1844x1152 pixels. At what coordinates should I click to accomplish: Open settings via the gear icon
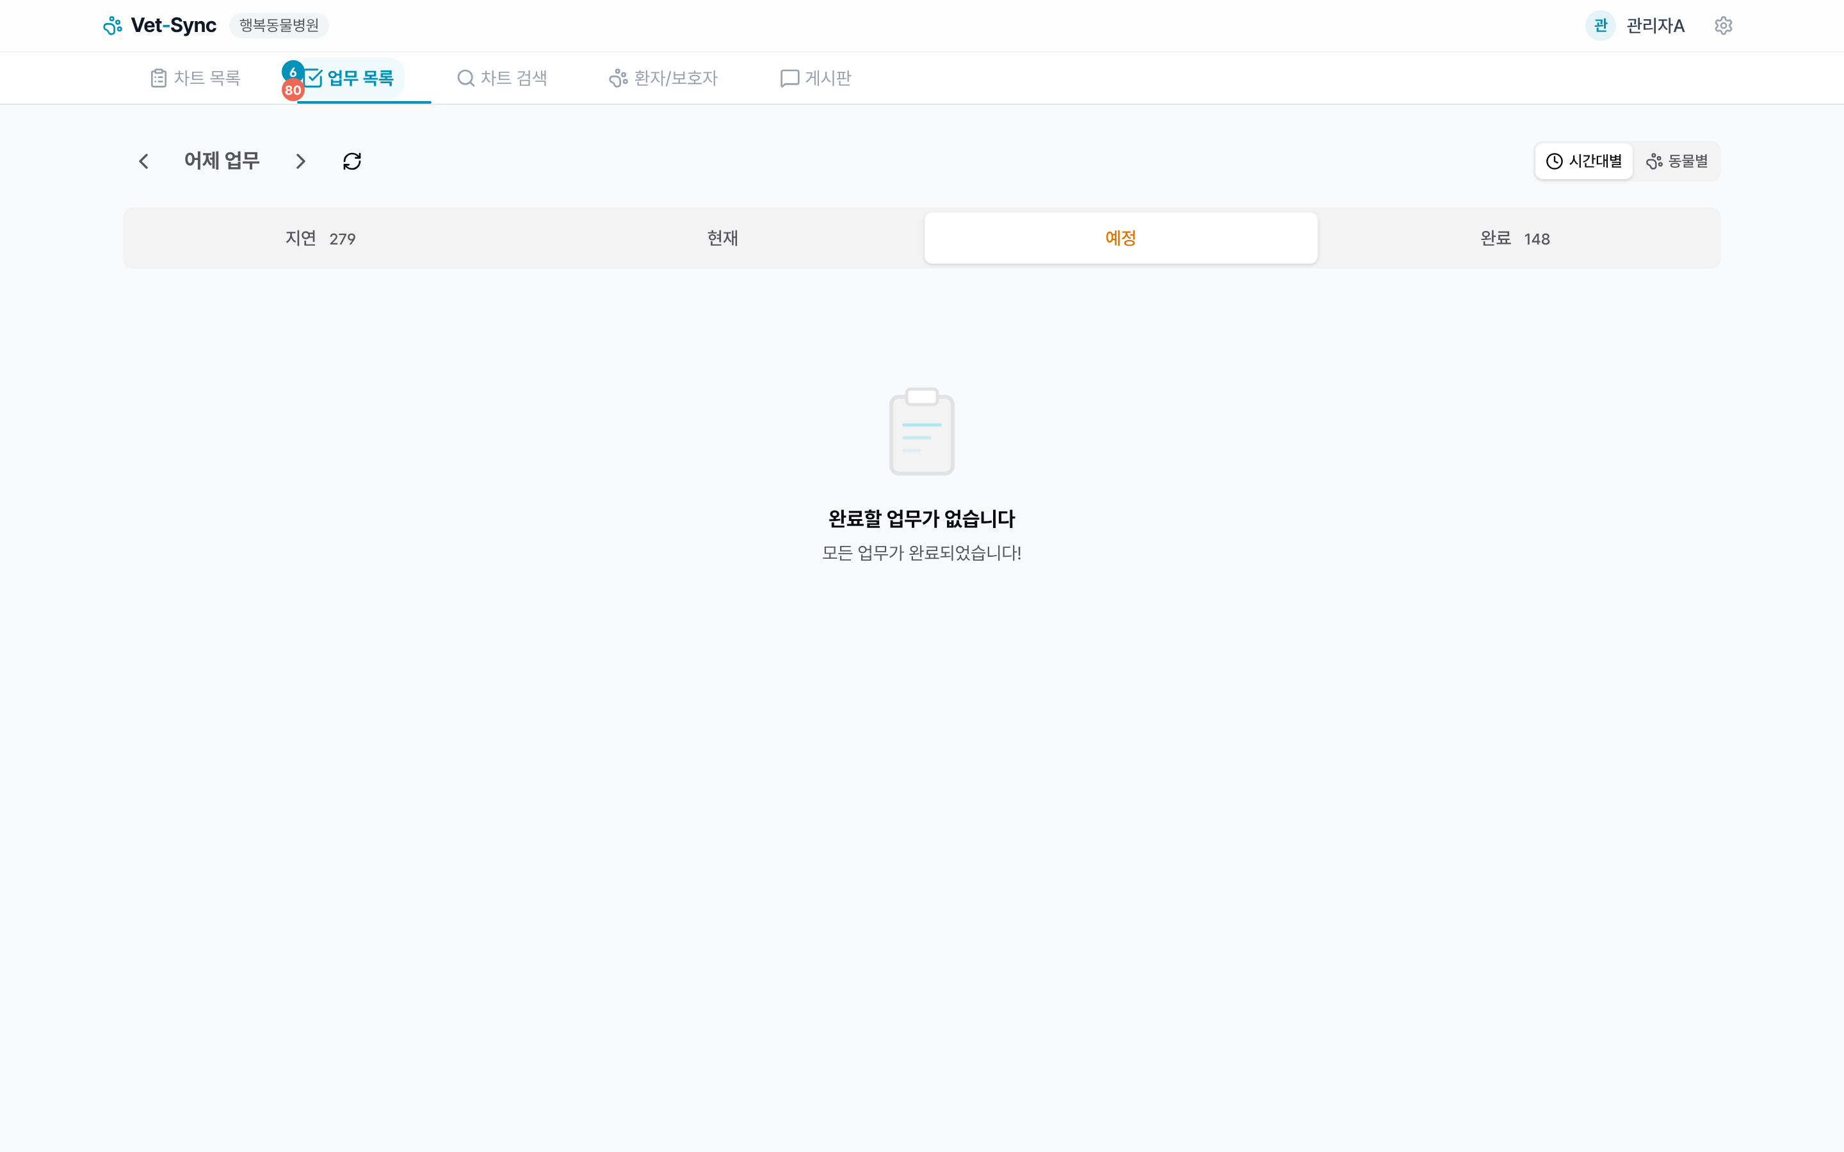point(1724,25)
